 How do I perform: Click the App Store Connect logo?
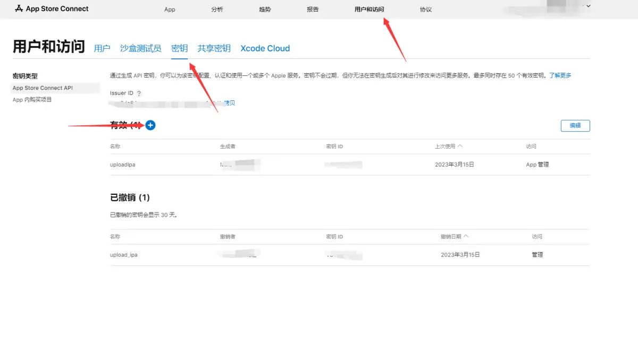51,8
